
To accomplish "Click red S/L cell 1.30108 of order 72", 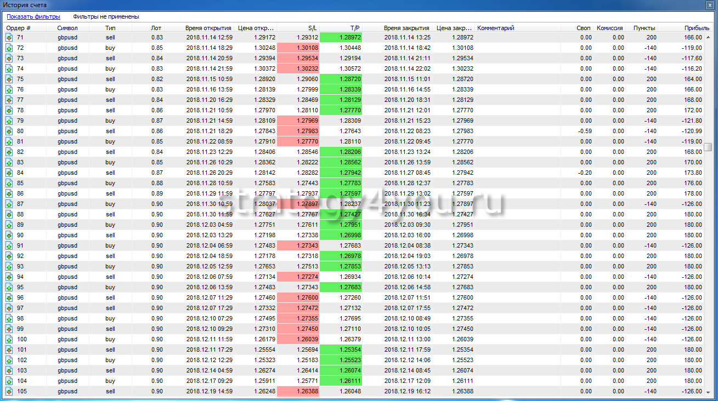I will coord(298,48).
